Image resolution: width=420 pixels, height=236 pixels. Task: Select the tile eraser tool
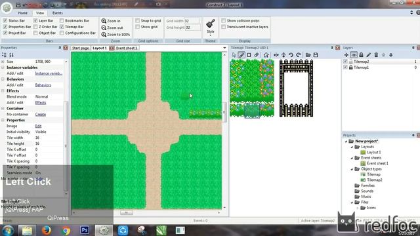[x=257, y=55]
